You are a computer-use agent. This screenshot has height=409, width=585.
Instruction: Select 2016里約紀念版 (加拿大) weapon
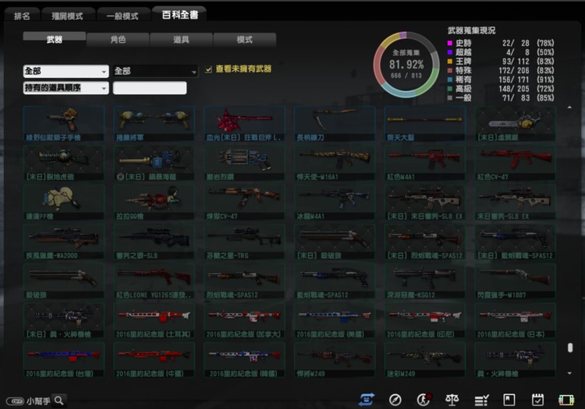click(x=244, y=321)
